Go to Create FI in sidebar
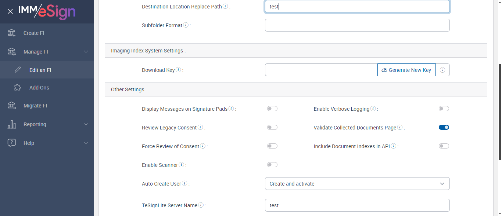 pyautogui.click(x=34, y=33)
